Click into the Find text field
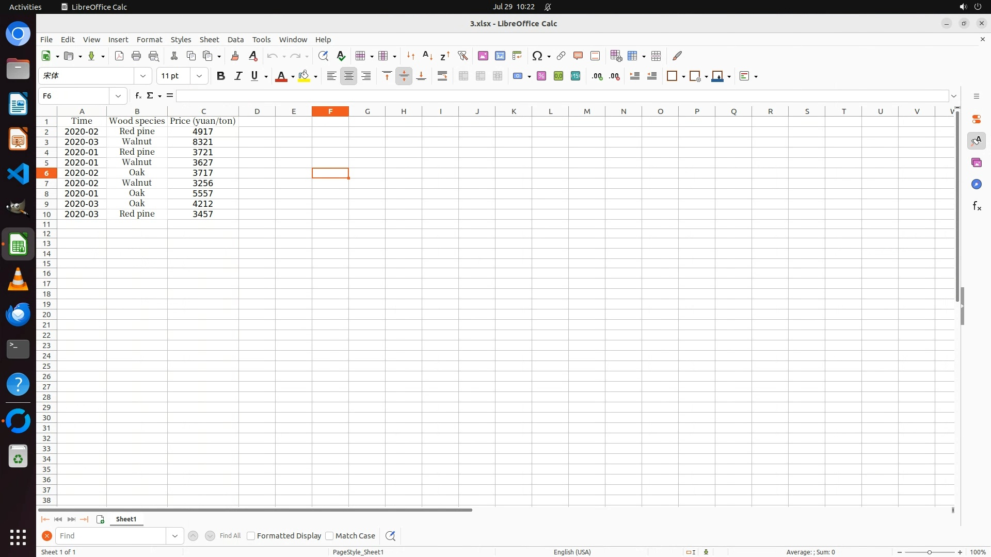The width and height of the screenshot is (991, 557). [x=111, y=536]
